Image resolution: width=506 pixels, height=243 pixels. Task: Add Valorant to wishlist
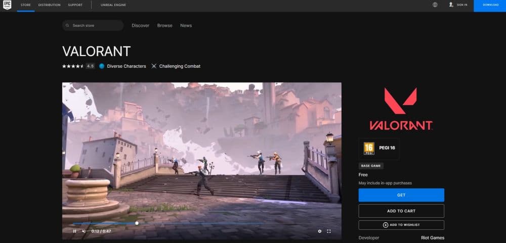point(401,225)
